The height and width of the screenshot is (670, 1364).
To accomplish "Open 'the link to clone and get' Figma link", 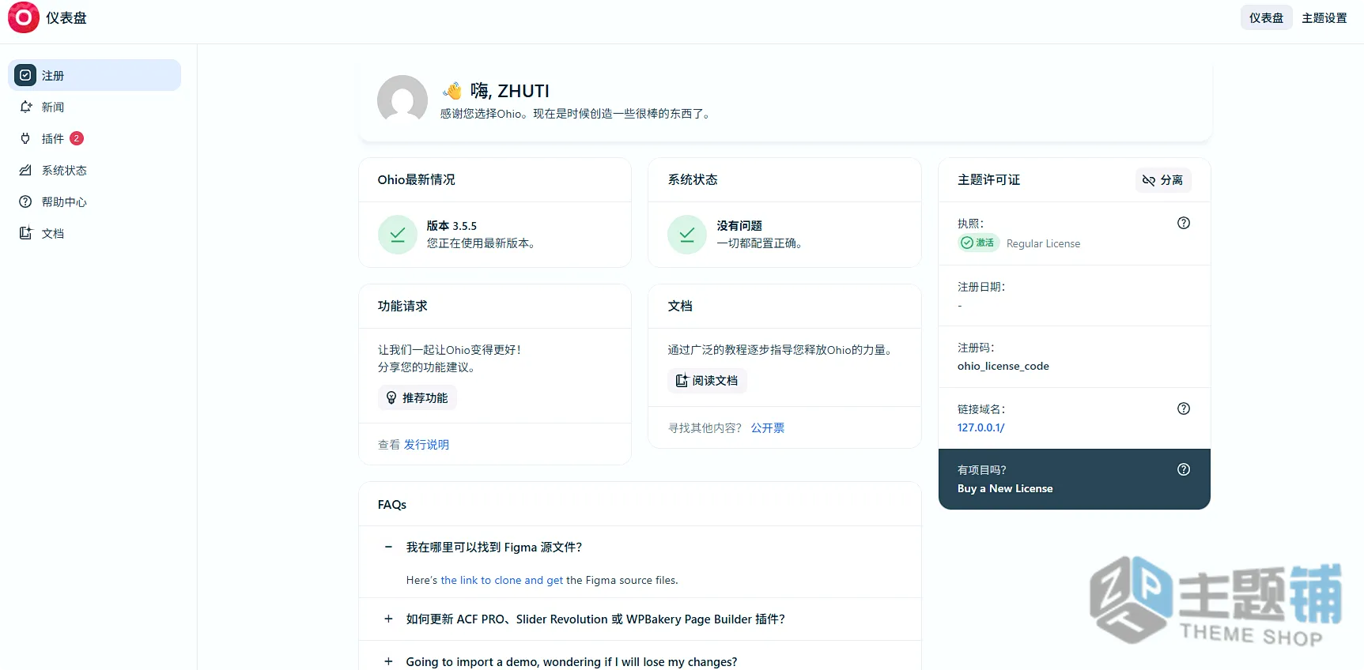I will pos(501,580).
